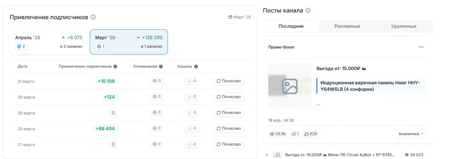Click channels 0 badge for 28 марта
Image resolution: width=449 pixels, height=159 pixels.
(191, 128)
